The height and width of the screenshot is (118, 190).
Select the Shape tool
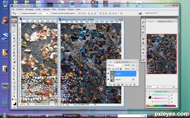pos(14,82)
